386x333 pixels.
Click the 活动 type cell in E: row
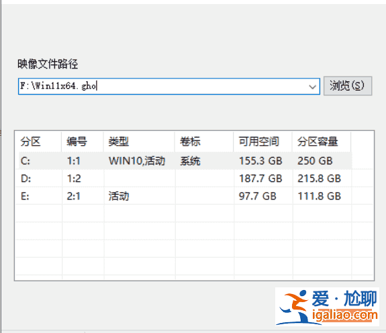pos(119,197)
